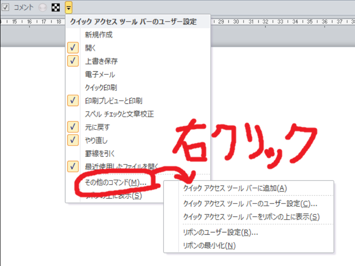Choose クイック アクセス ツール バーに追加(A)

(x=235, y=188)
